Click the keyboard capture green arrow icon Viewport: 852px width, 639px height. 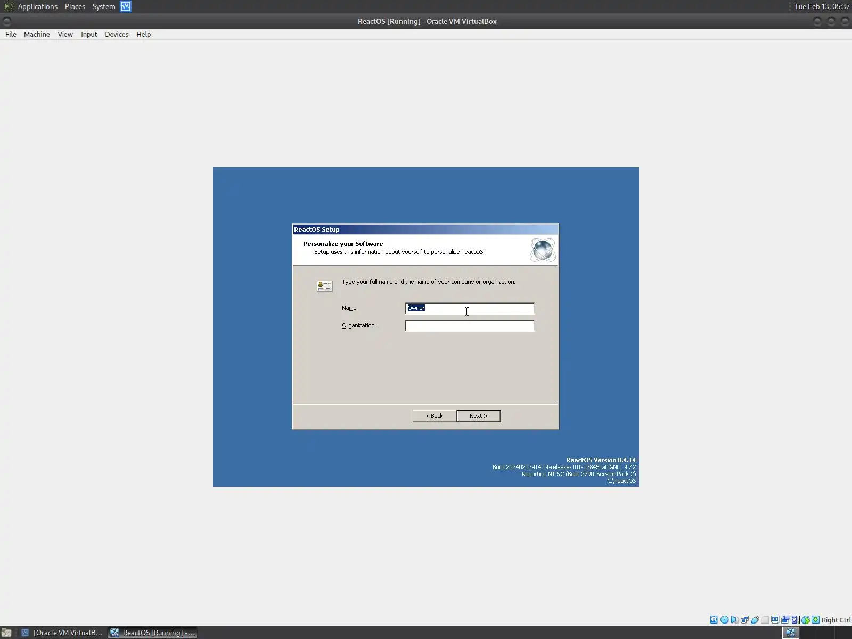(815, 620)
